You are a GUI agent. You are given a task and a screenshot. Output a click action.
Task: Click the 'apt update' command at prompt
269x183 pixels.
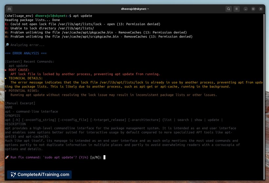tap(83, 16)
